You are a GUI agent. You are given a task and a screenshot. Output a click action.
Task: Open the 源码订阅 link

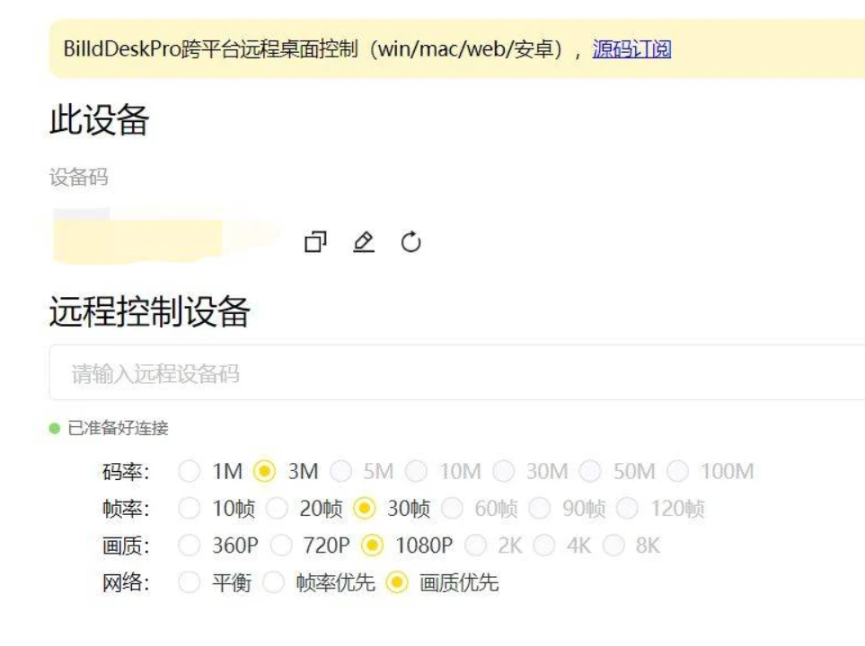631,48
